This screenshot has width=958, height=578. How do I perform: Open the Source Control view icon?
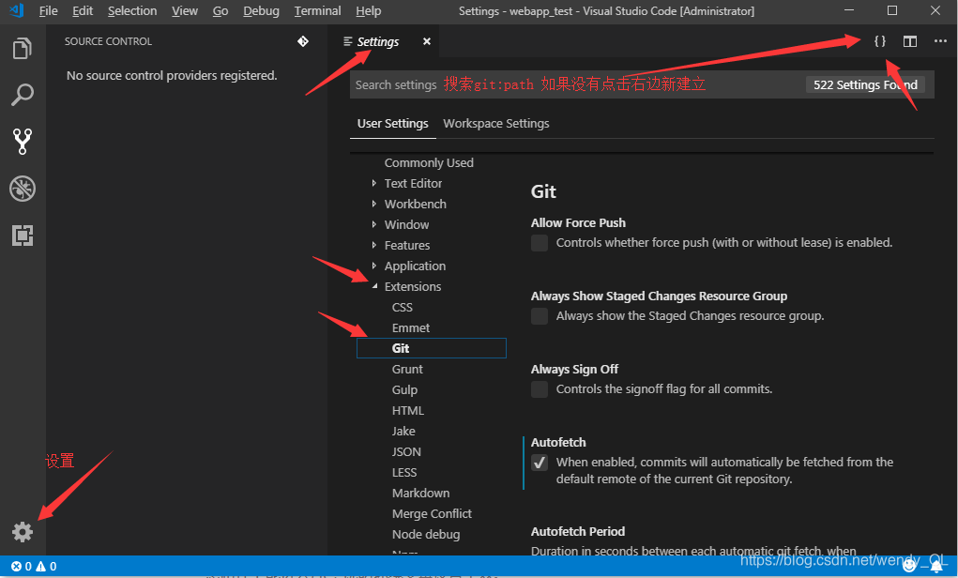click(23, 141)
